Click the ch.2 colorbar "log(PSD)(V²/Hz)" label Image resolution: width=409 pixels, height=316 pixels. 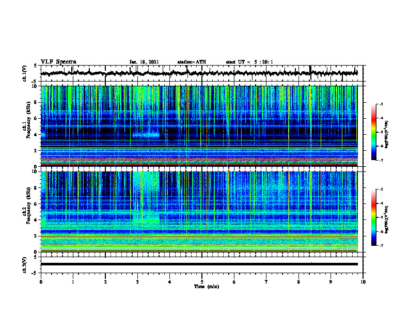coord(387,219)
